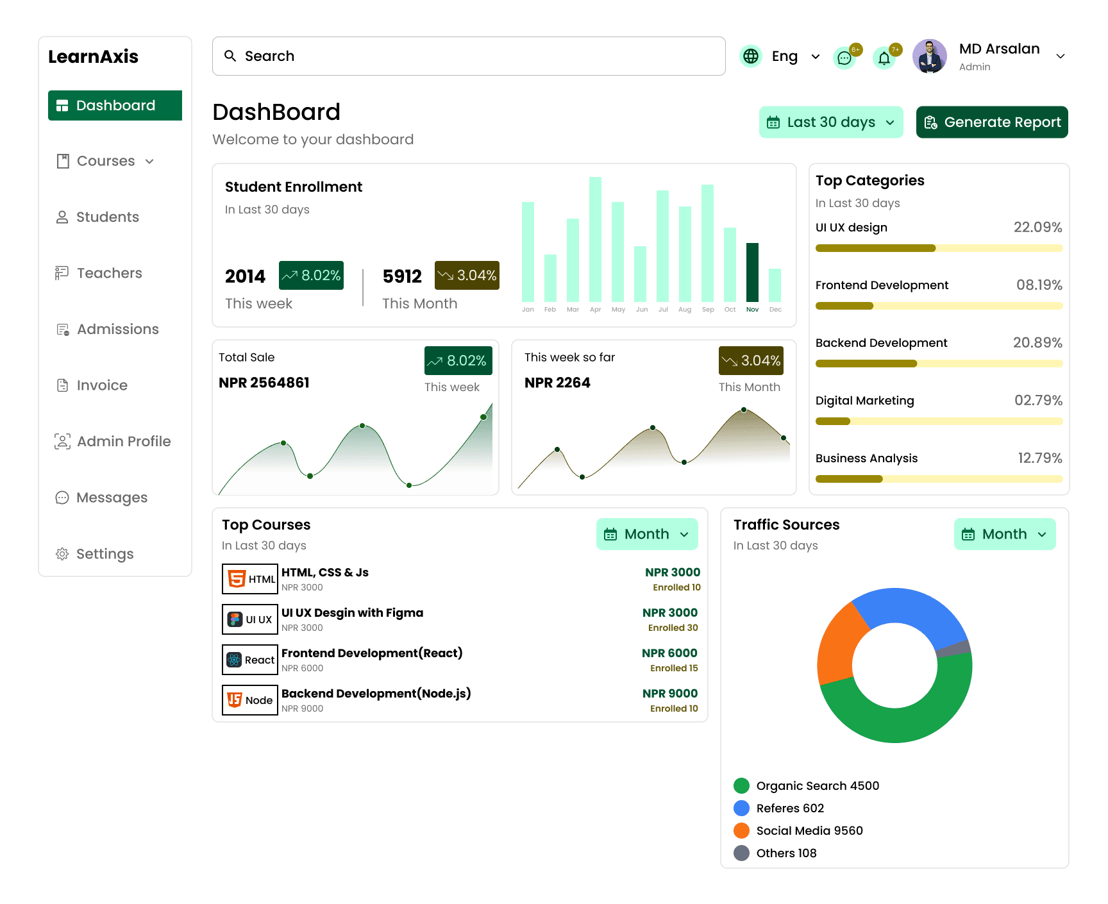The width and height of the screenshot is (1108, 904).
Task: Click the Admin Profile icon in sidebar
Action: (62, 441)
